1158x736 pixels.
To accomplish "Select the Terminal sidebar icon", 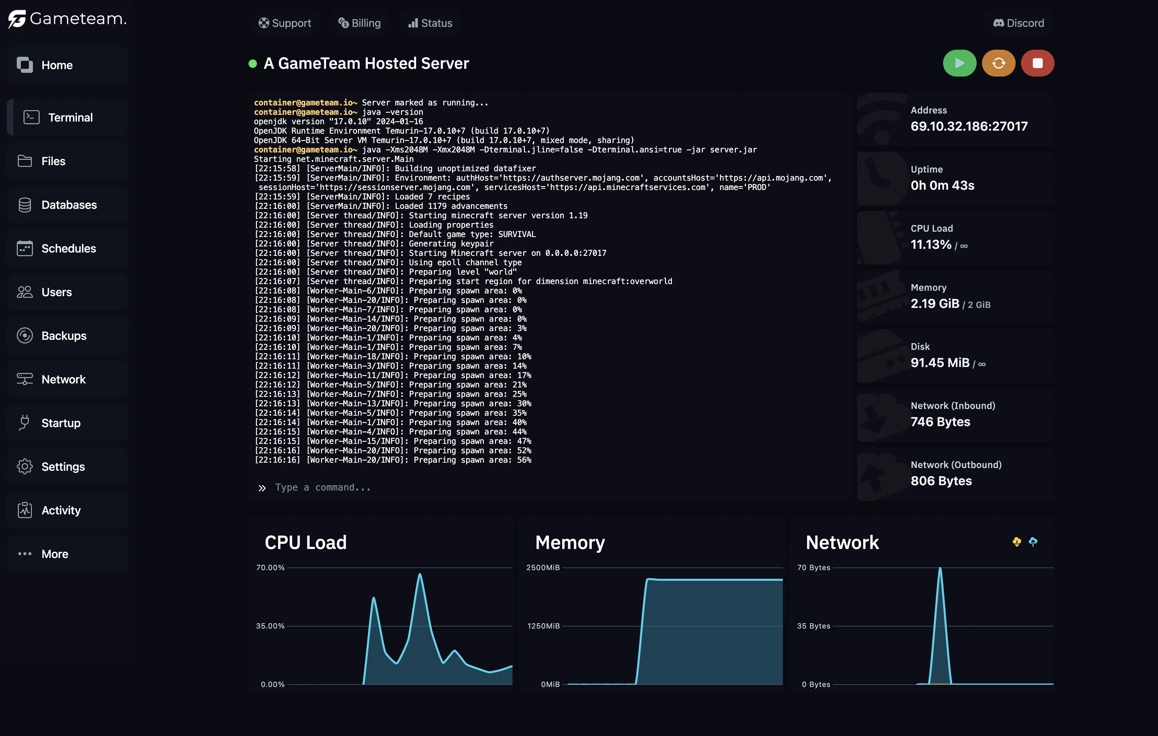I will [32, 117].
